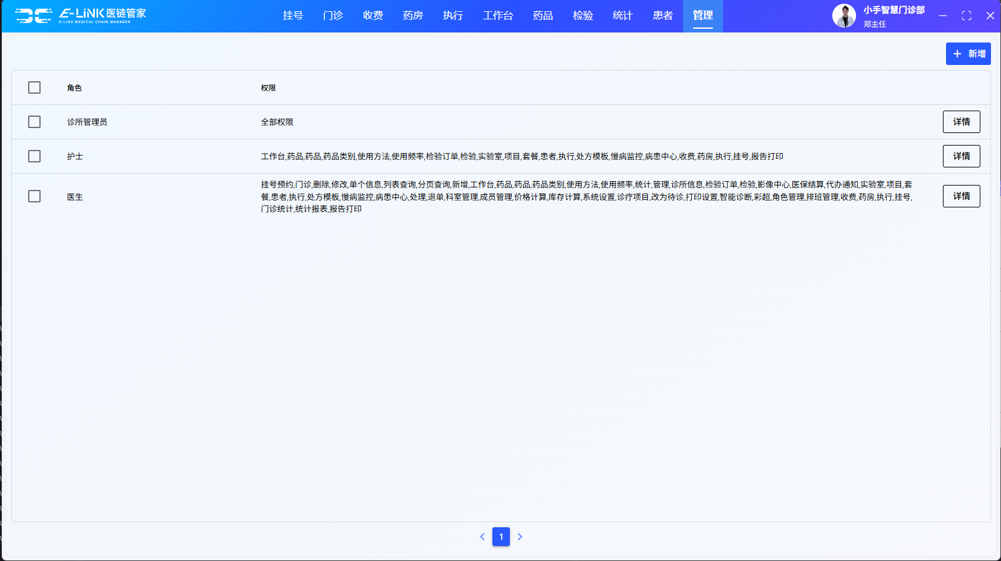The height and width of the screenshot is (561, 1001).
Task: Open 详情 for the 护士 role
Action: coord(961,156)
